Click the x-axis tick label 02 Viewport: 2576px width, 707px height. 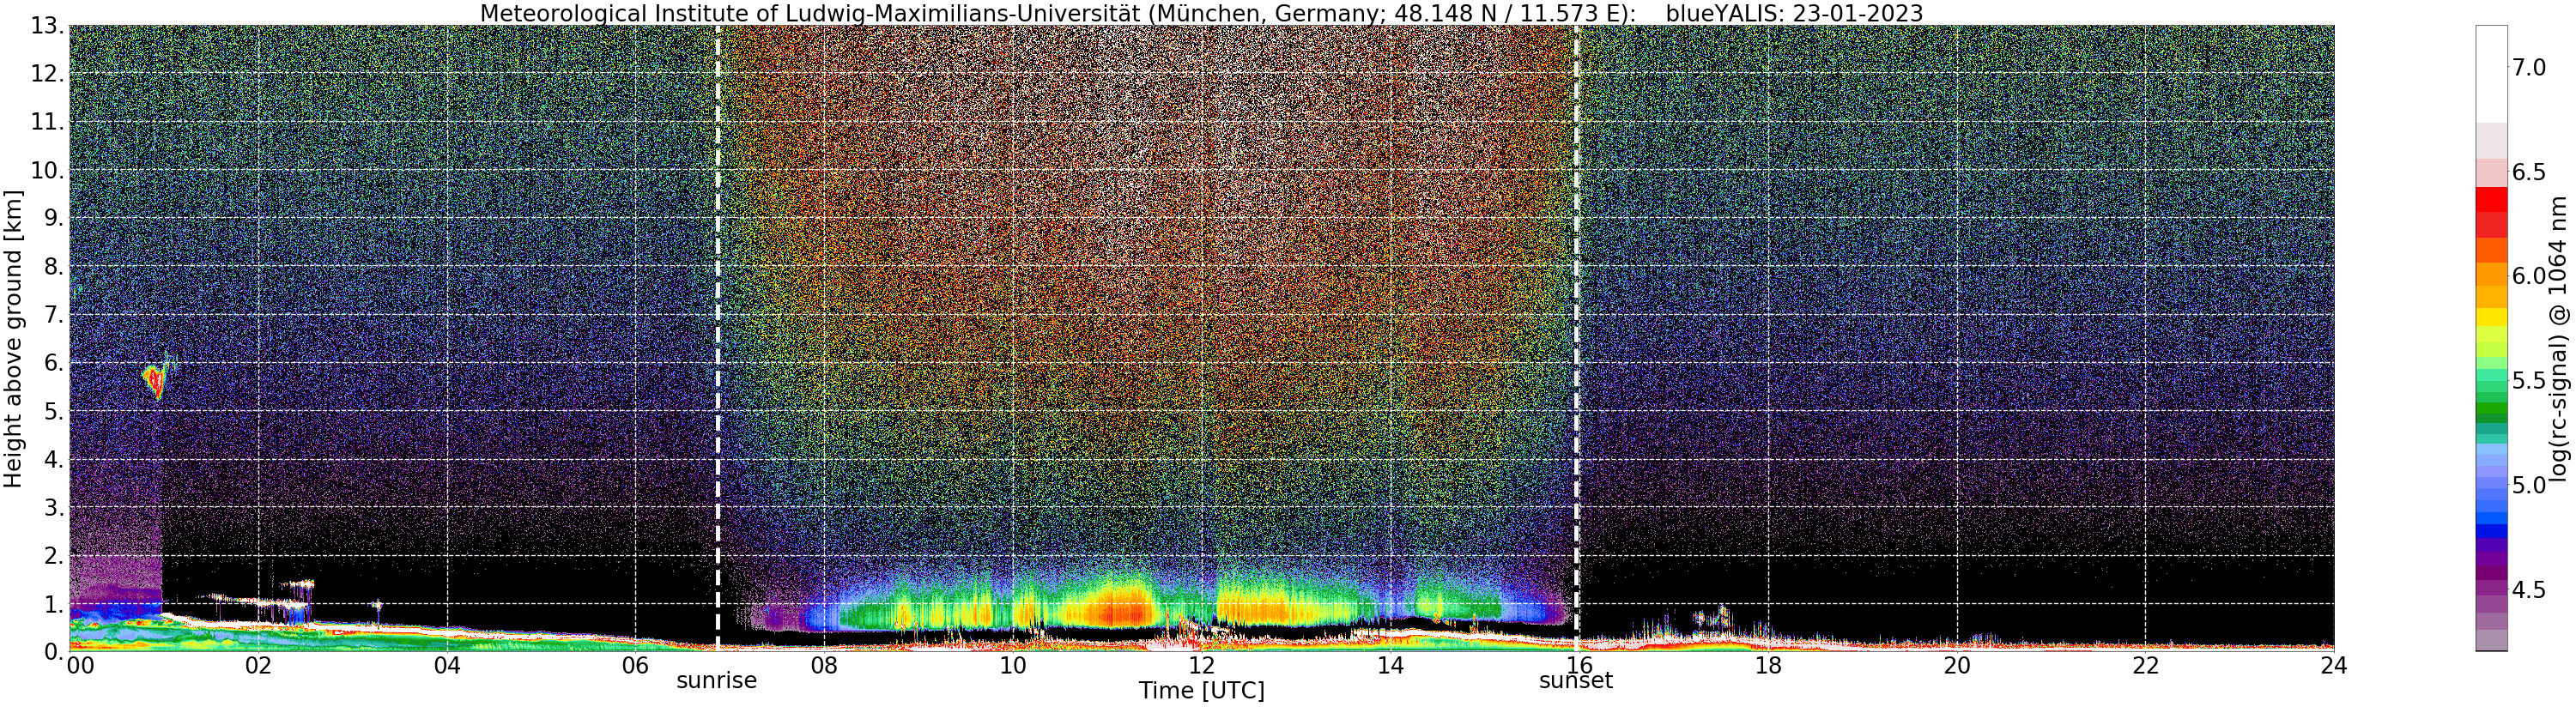258,665
